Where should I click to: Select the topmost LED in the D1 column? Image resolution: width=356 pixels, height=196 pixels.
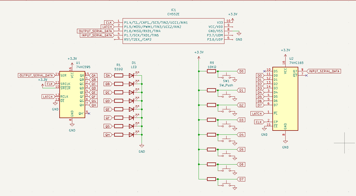131,75
